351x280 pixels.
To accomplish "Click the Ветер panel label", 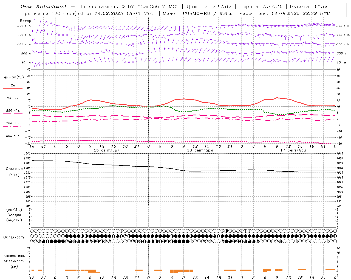I will (25, 21).
